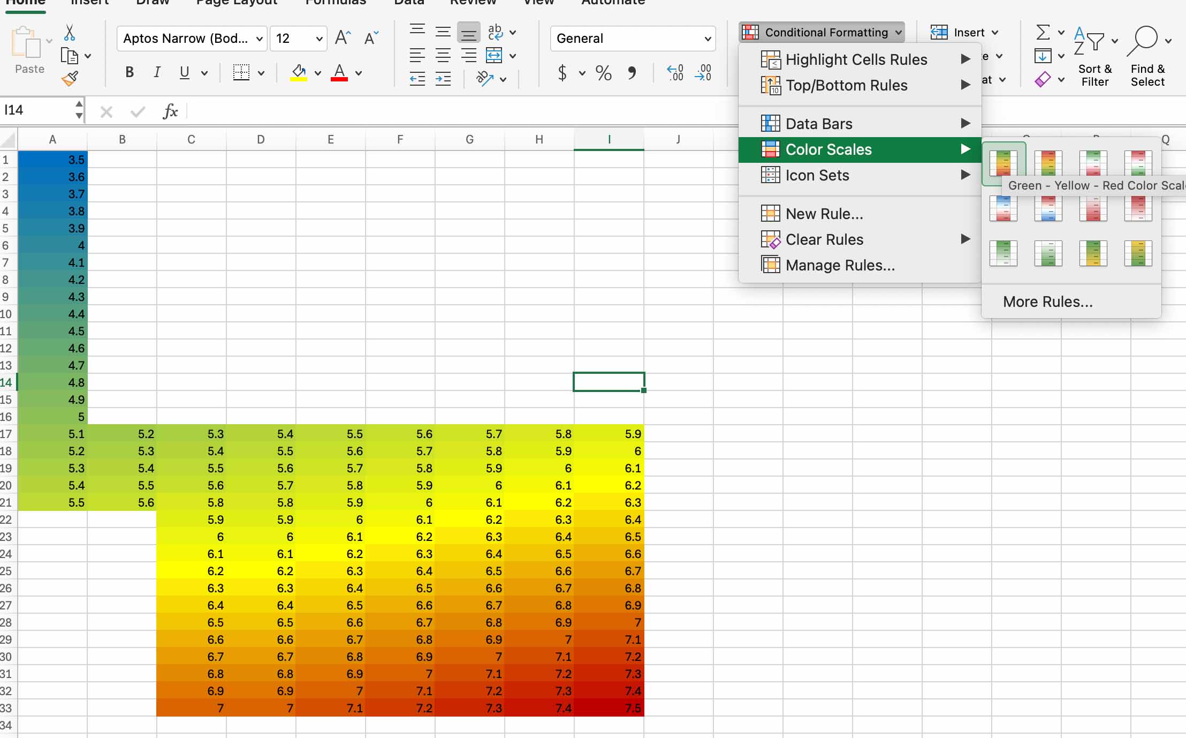Click the AutoSum sigma icon
The width and height of the screenshot is (1186, 738).
pos(1043,33)
